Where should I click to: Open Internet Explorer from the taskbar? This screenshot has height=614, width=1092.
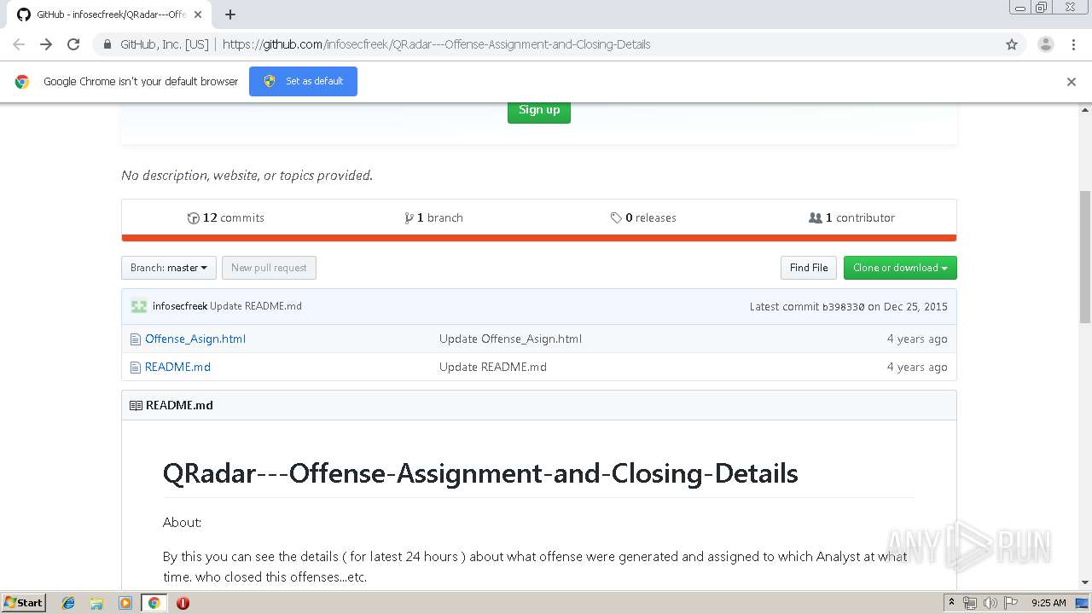pos(68,603)
